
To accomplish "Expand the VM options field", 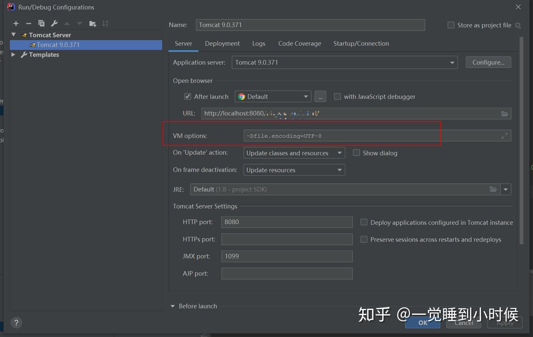I will pyautogui.click(x=505, y=136).
